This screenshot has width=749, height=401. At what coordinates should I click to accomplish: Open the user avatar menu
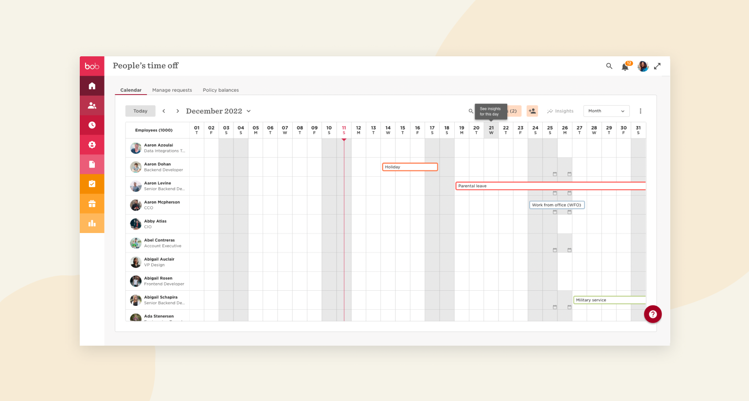pyautogui.click(x=643, y=66)
